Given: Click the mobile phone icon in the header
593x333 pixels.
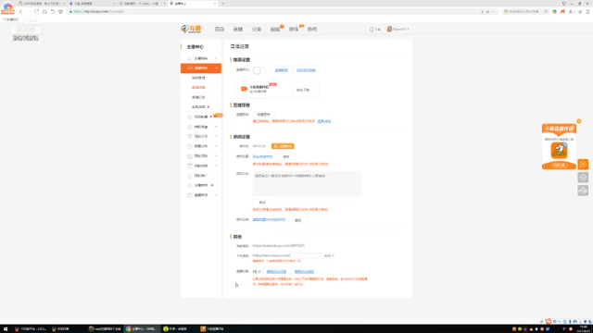Looking at the screenshot, I should (372, 29).
